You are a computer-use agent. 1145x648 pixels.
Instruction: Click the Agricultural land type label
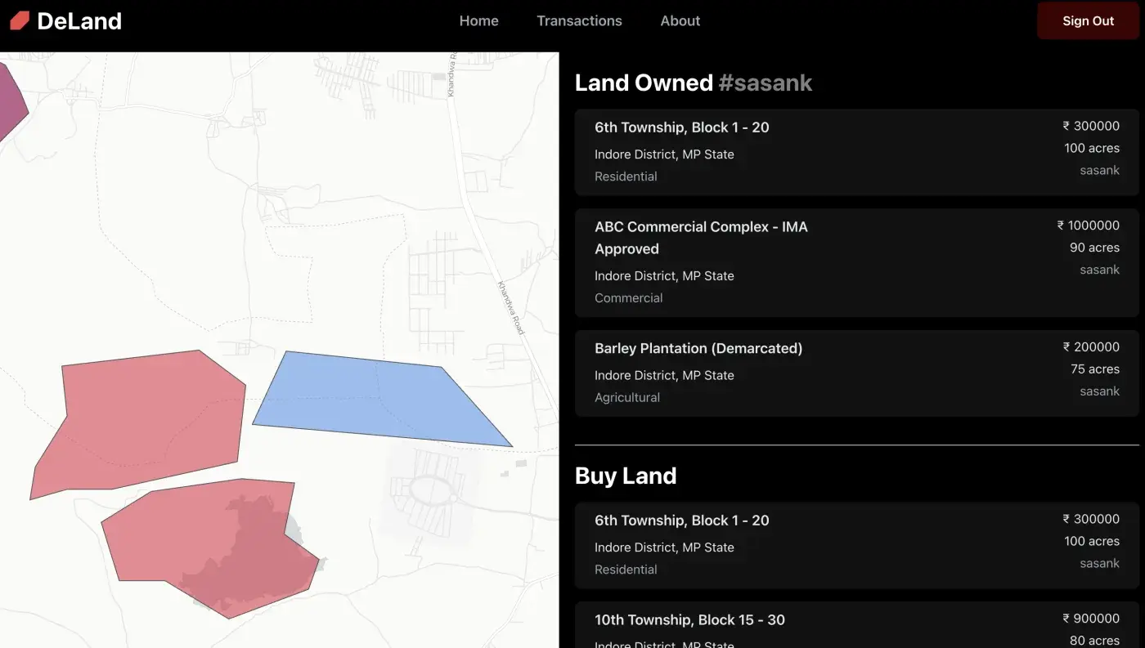point(626,398)
